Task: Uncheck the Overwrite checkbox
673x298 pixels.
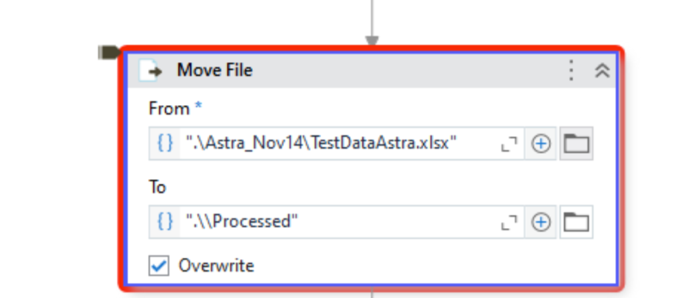Action: click(159, 266)
